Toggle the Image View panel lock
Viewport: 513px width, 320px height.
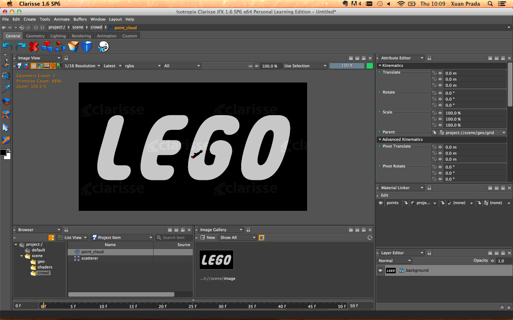(66, 58)
